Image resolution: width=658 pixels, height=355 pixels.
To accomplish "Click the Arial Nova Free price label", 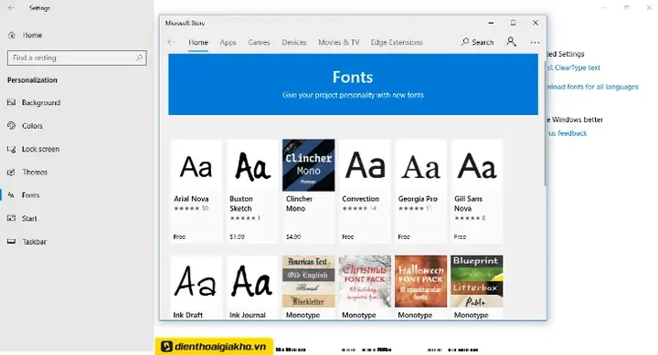I will [x=179, y=236].
